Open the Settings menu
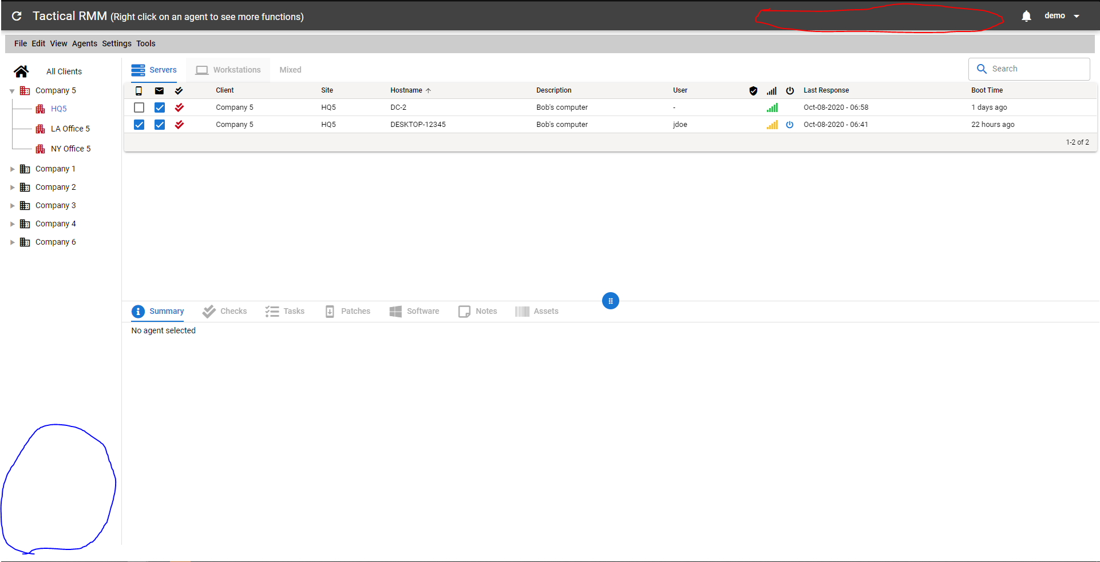 click(x=117, y=43)
